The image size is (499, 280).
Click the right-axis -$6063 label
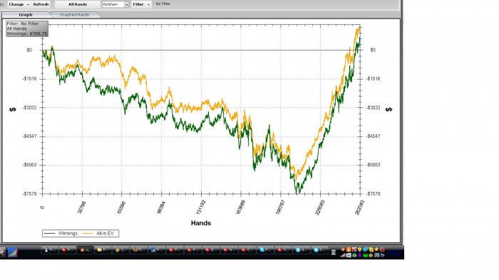tap(373, 165)
